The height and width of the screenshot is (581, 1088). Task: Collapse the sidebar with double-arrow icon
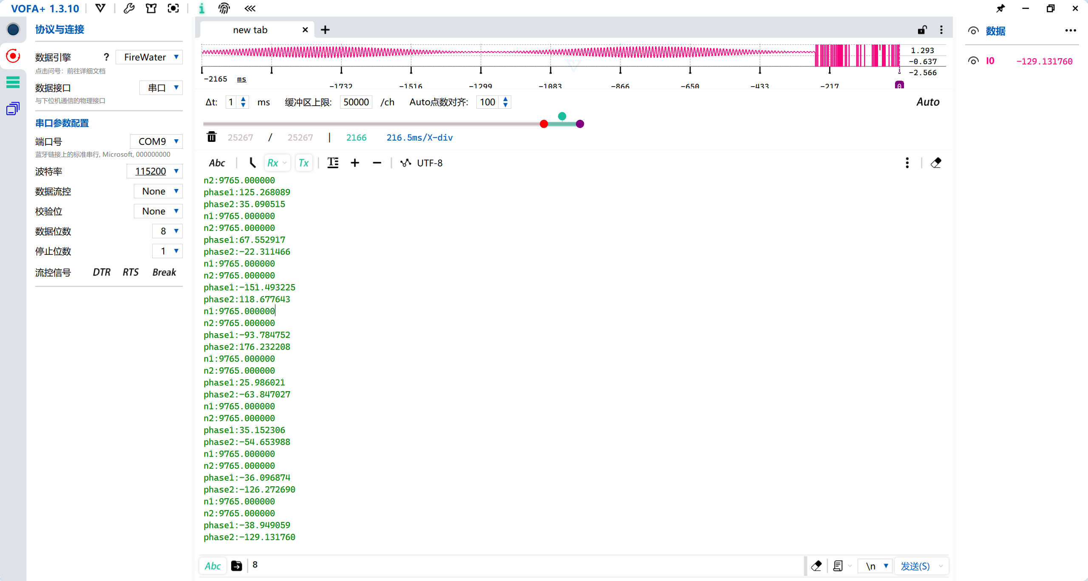250,8
